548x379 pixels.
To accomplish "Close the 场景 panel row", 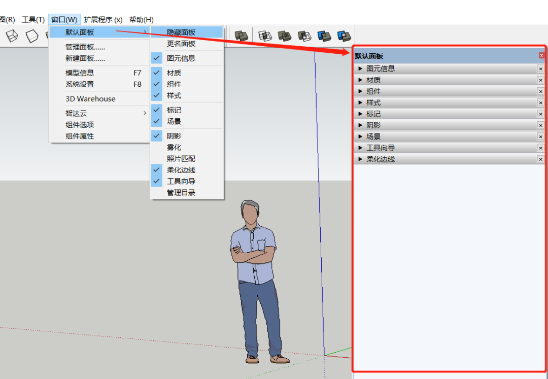I will coord(541,136).
